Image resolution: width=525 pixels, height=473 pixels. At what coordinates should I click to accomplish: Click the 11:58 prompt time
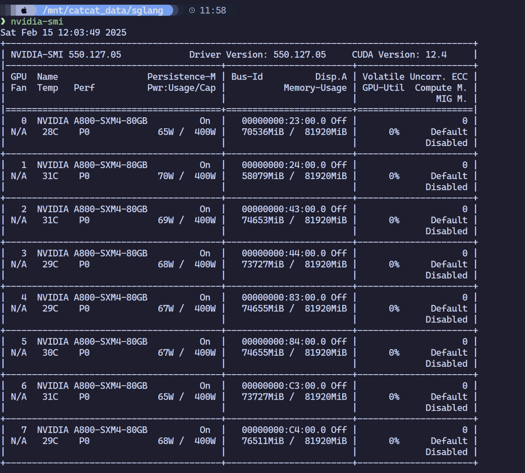[x=213, y=11]
